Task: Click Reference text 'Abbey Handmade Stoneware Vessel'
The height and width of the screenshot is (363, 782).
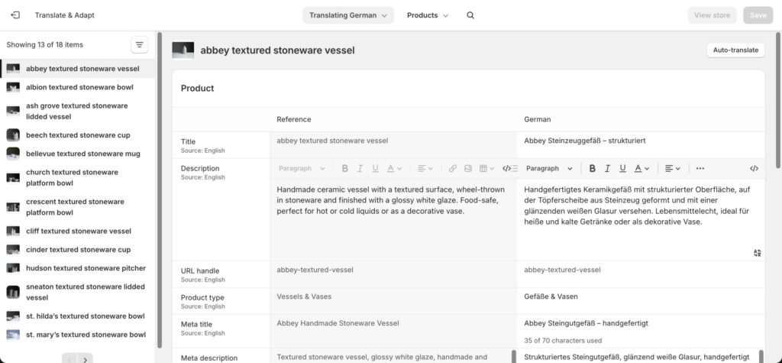Action: pos(338,323)
